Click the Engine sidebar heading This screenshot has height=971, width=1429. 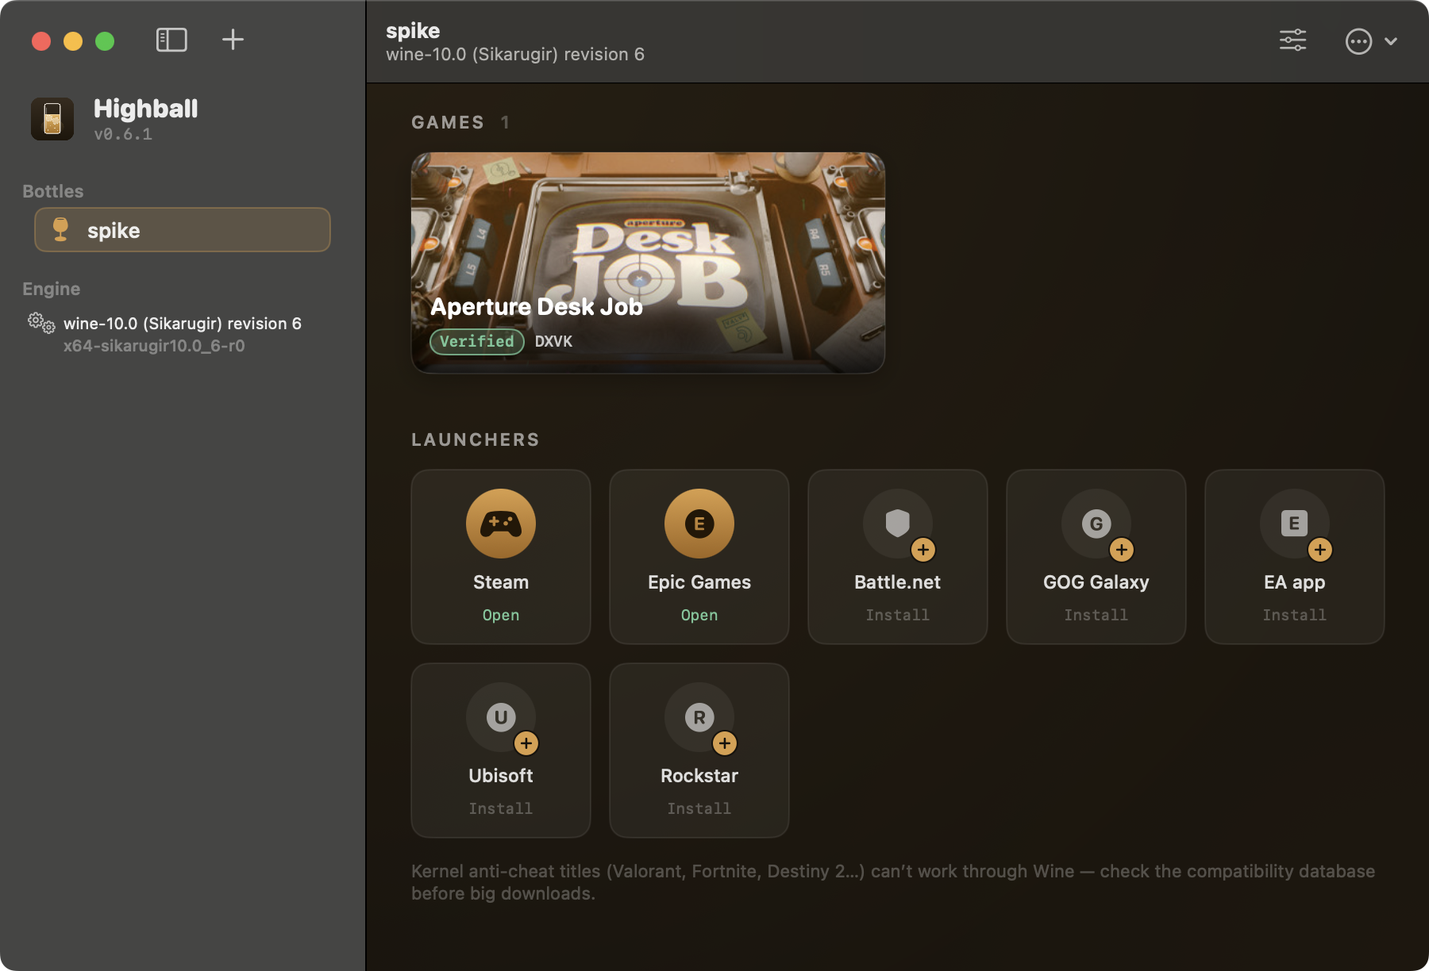pos(52,289)
